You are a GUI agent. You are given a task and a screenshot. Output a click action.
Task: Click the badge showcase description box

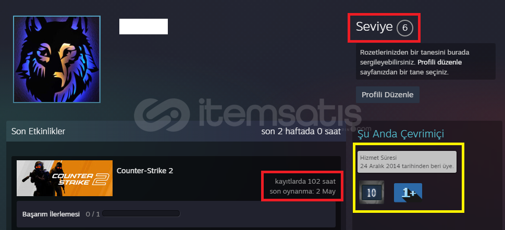[x=425, y=62]
